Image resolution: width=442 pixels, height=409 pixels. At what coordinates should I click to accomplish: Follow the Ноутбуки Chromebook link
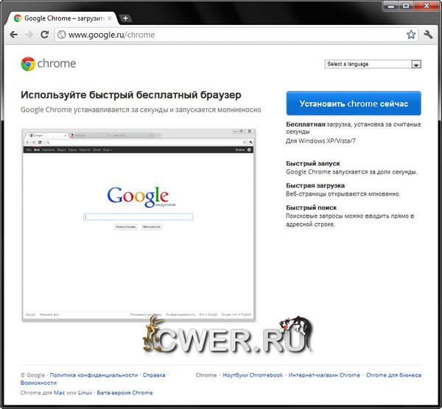[253, 375]
